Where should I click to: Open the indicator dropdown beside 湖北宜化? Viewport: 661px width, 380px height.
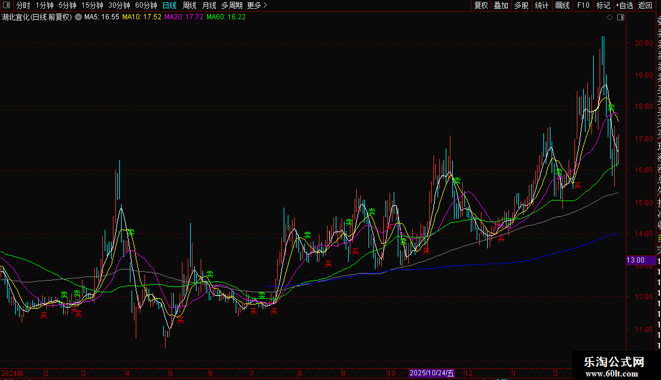click(x=78, y=18)
